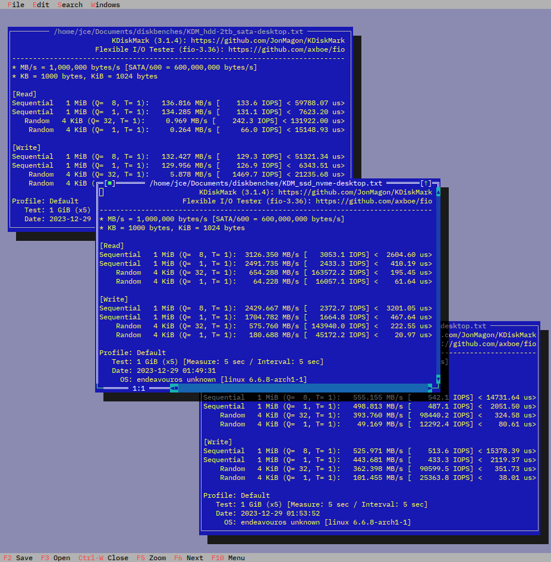
Task: Click the KDiskMark GitHub URL in the hdd window
Action: (x=268, y=40)
